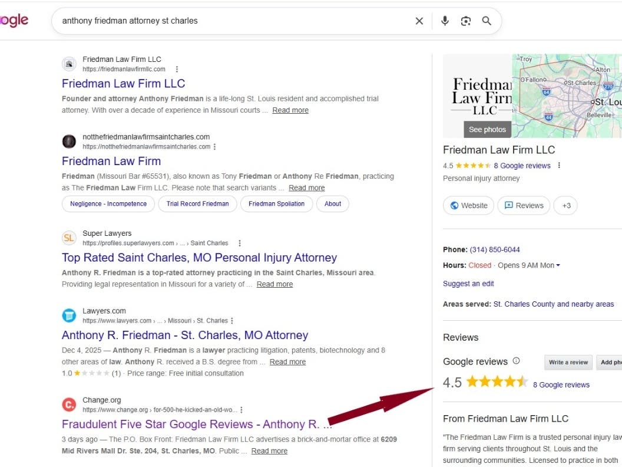
Task: Expand the +3 more actions chip
Action: 565,205
